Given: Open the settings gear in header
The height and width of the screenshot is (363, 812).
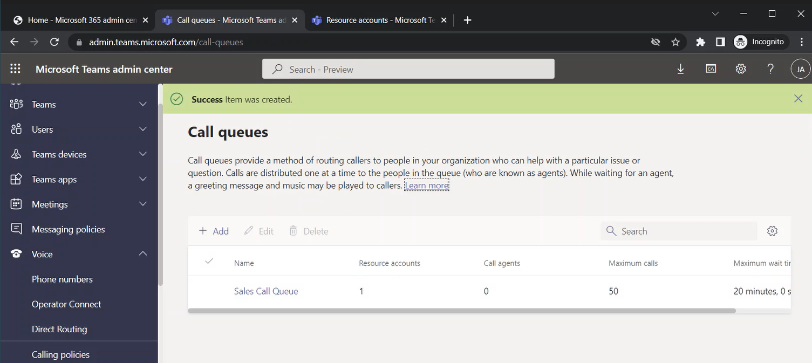Looking at the screenshot, I should [x=741, y=69].
